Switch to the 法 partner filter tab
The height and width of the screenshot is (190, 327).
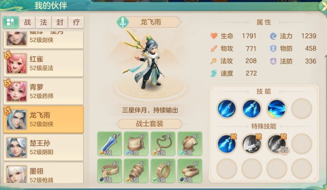click(x=44, y=22)
